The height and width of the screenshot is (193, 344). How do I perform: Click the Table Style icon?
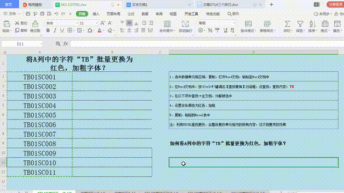[x=267, y=24]
